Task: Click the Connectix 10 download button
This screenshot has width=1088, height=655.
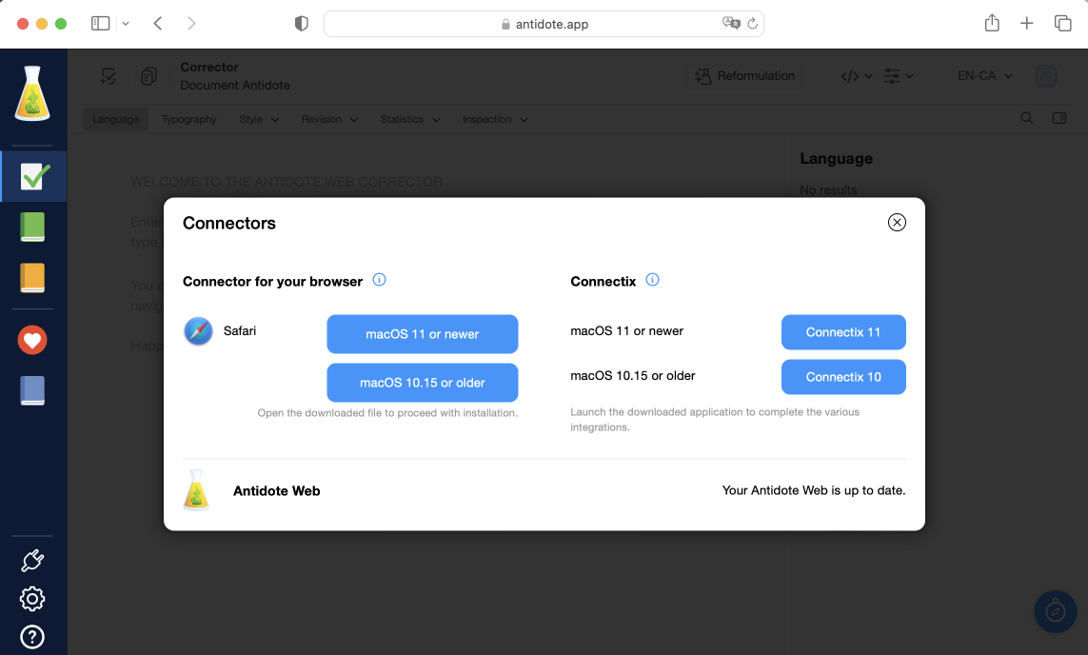Action: click(x=842, y=377)
